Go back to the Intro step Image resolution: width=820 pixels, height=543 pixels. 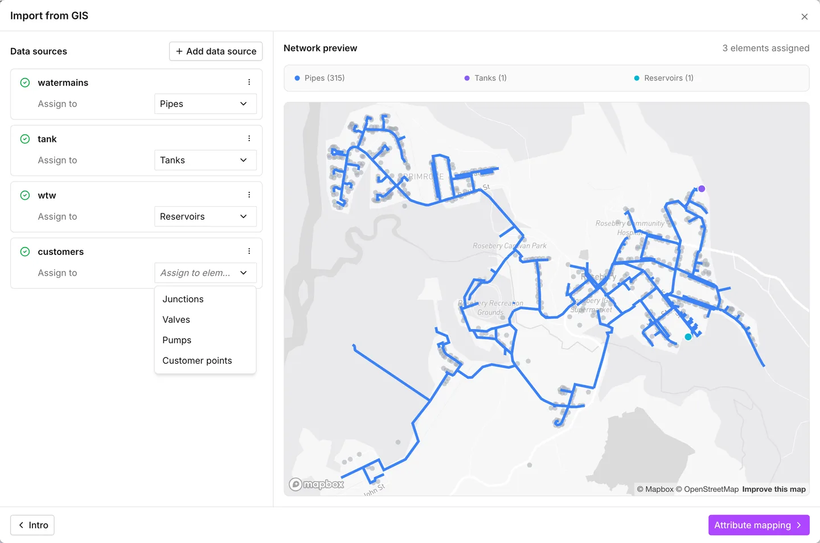(x=32, y=525)
